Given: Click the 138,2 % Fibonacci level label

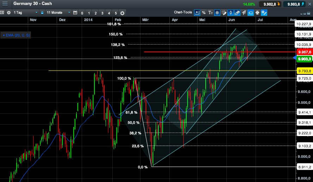Looking at the screenshot, I should pos(118,45).
